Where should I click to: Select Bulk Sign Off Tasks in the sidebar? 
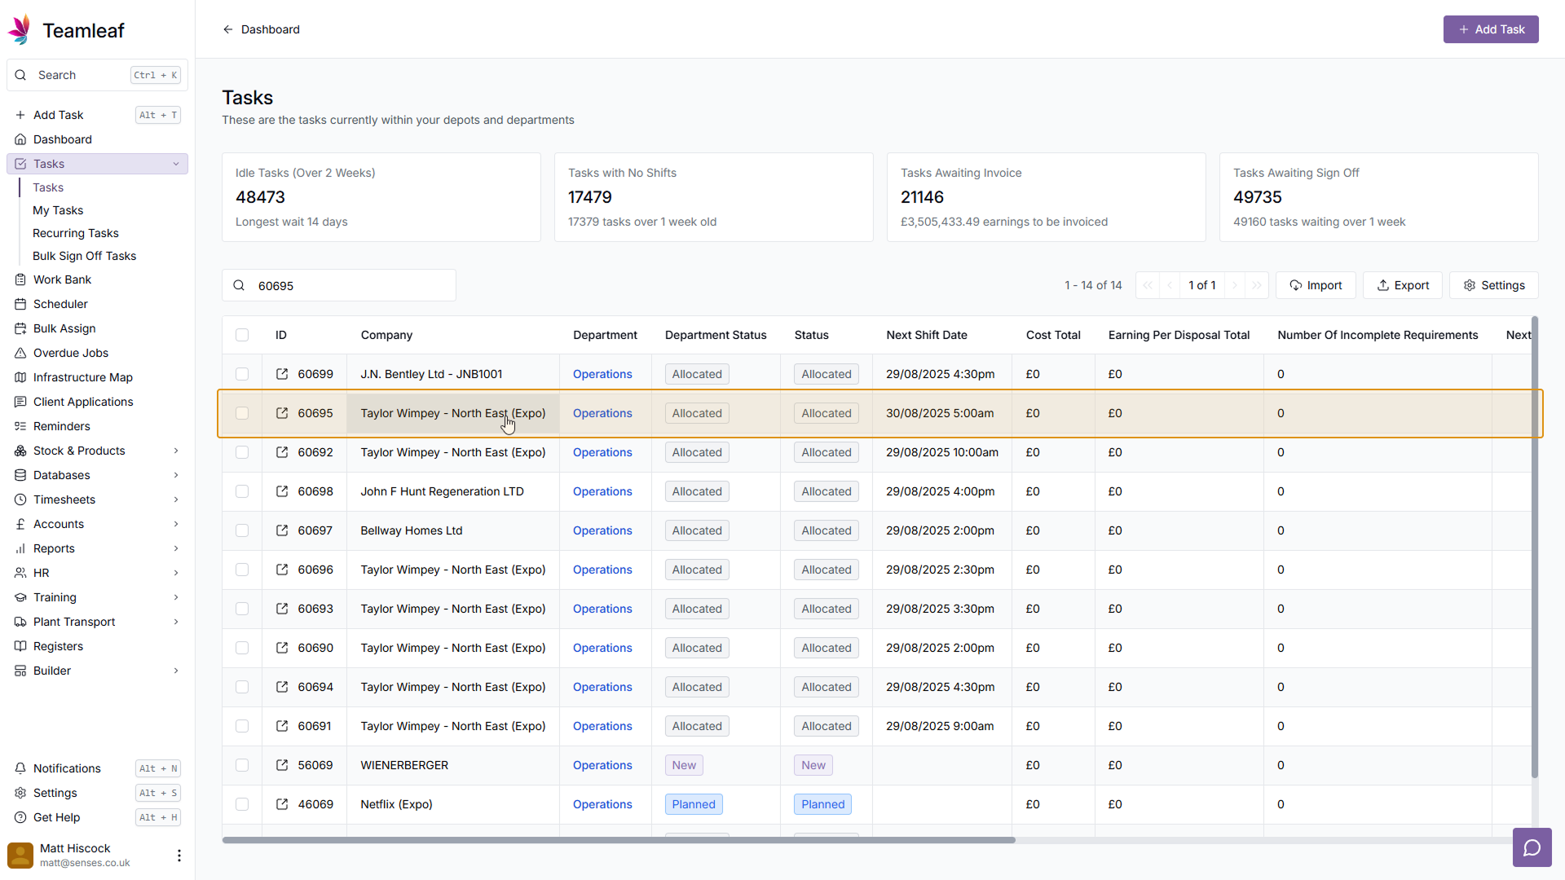(85, 256)
